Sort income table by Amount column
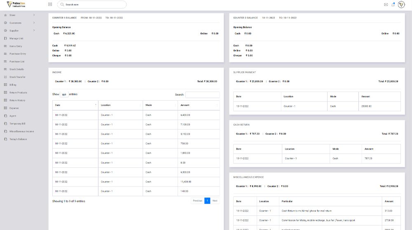Viewport: 412px width, 230px height. point(199,105)
